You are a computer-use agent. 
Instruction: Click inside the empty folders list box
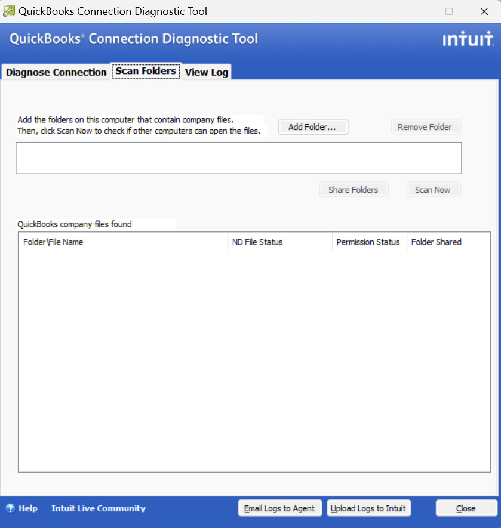[238, 158]
